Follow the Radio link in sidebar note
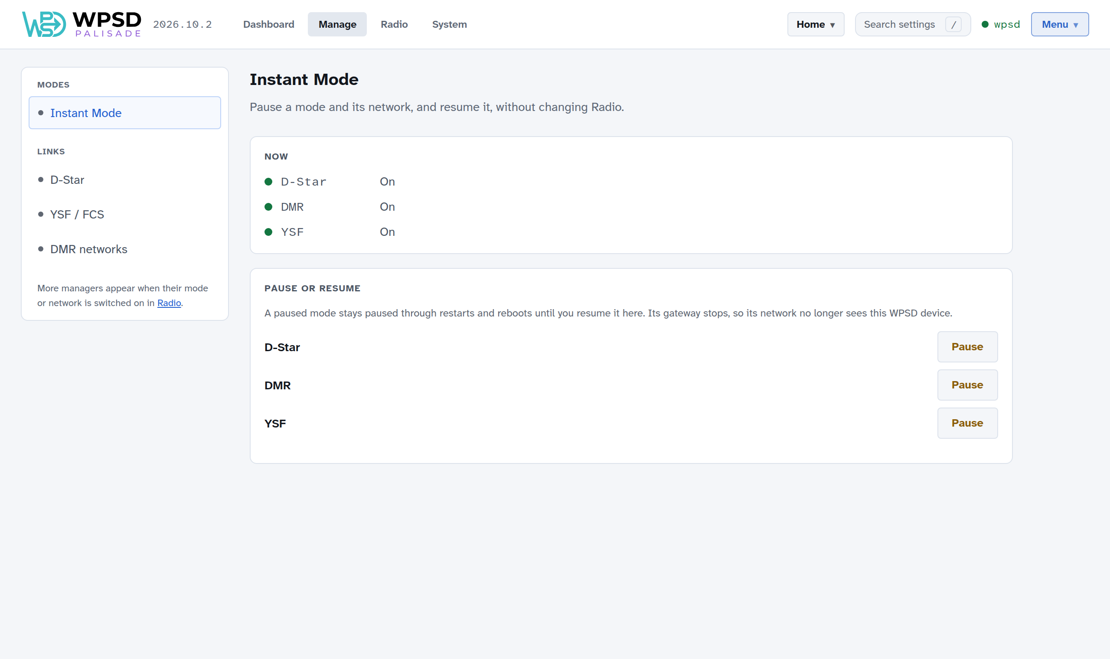This screenshot has height=659, width=1110. tap(169, 303)
